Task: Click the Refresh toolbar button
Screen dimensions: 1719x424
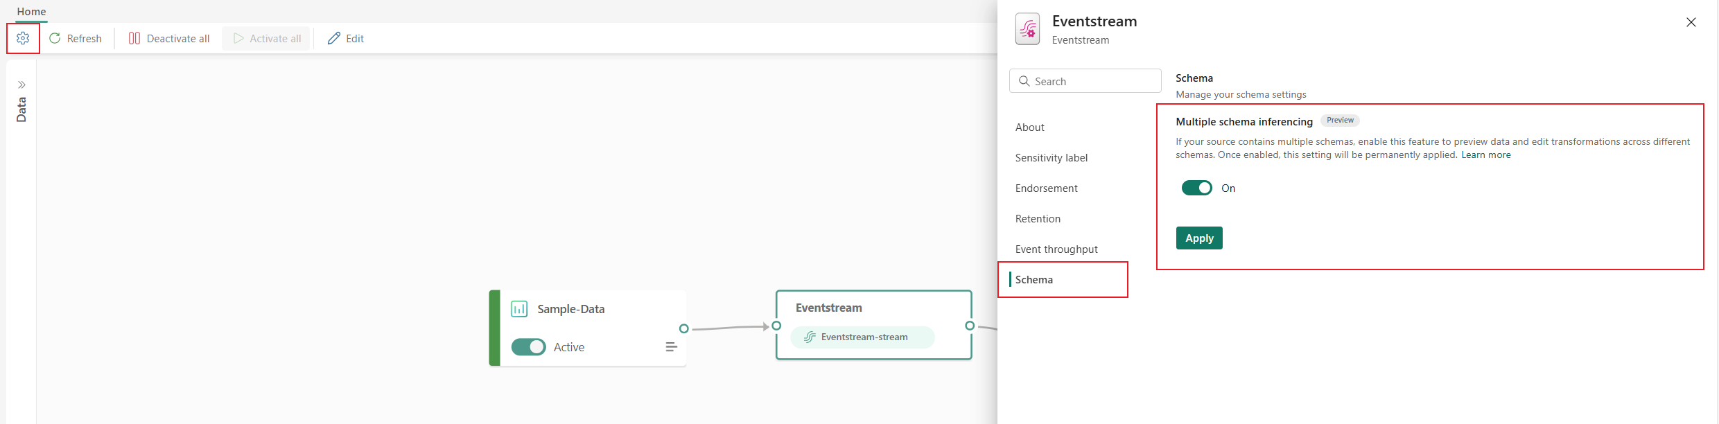Action: [x=76, y=38]
